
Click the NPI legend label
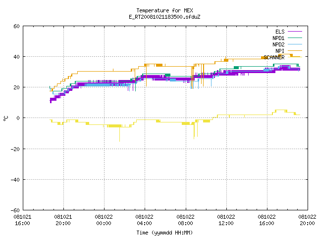click(x=280, y=51)
